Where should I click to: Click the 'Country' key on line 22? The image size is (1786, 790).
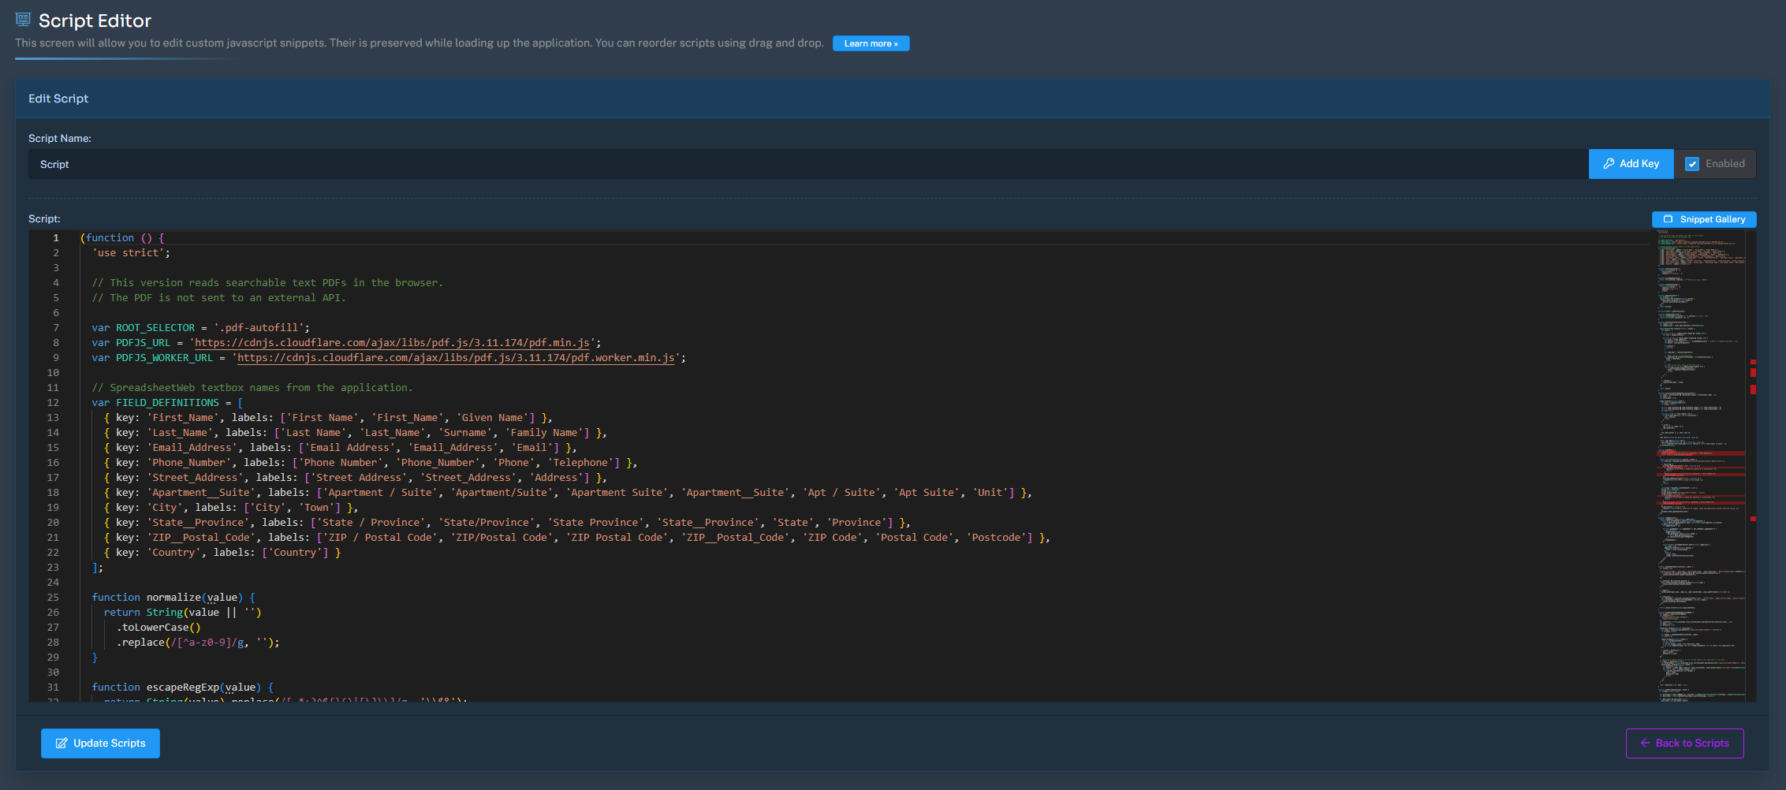pyautogui.click(x=173, y=553)
